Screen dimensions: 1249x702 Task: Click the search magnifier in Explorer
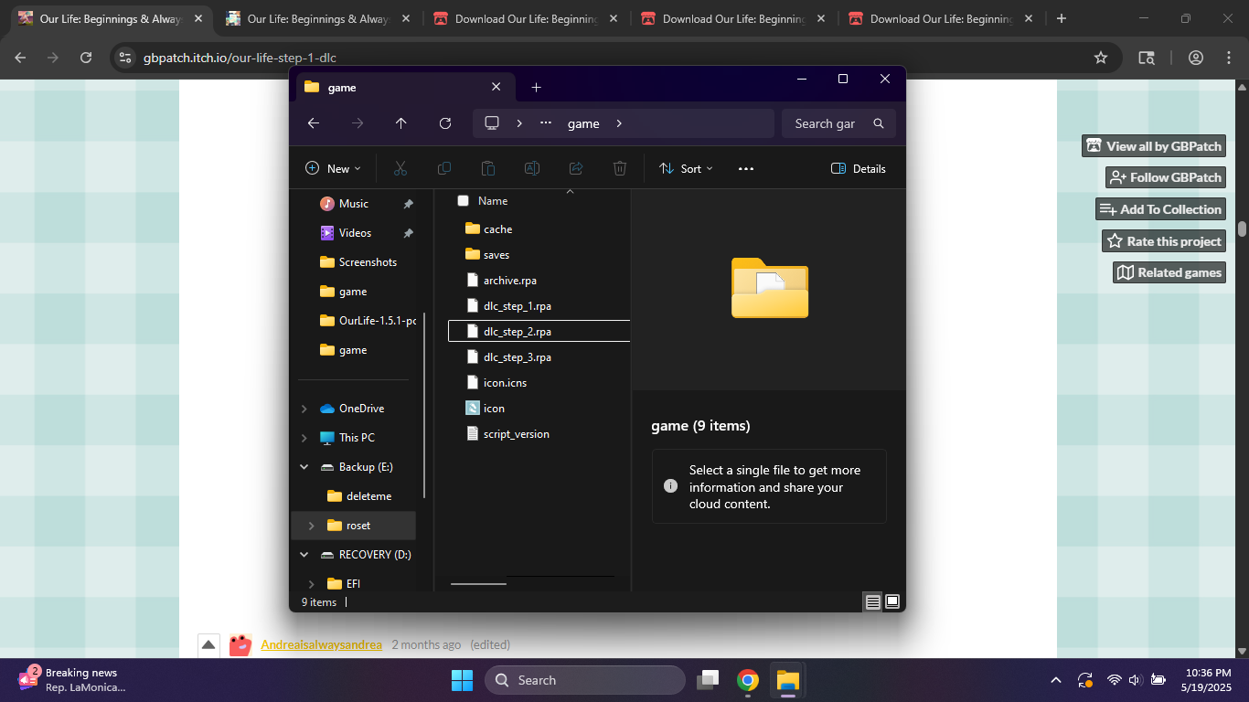tap(879, 123)
